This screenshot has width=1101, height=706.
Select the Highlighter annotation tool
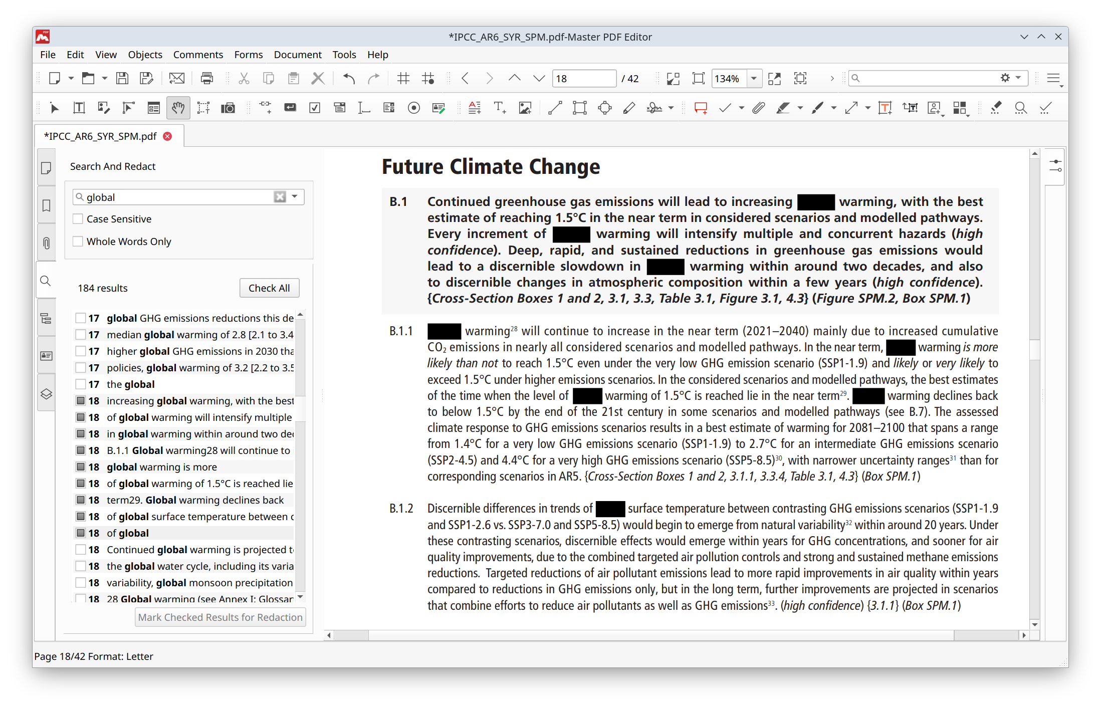[784, 107]
